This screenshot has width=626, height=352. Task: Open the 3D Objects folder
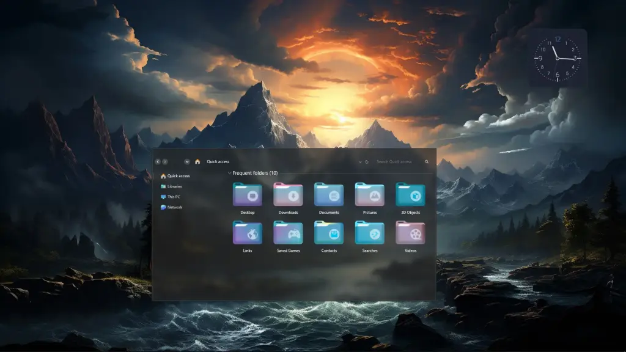click(x=410, y=195)
